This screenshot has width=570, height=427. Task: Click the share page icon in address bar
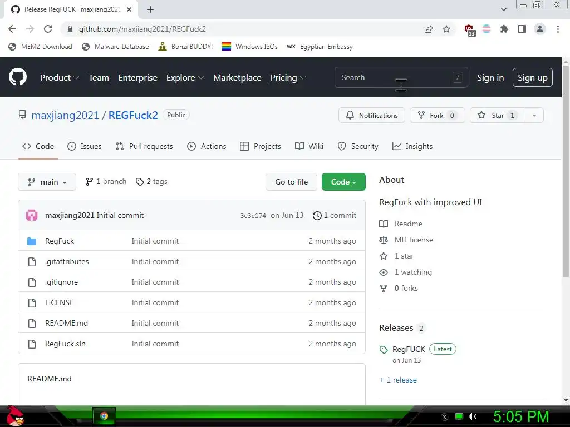[x=429, y=29]
